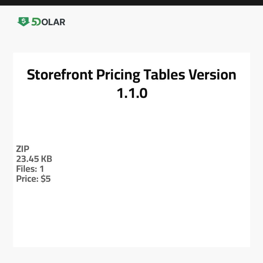Click the black bar at the top
This screenshot has height=263, width=263.
point(131,3)
